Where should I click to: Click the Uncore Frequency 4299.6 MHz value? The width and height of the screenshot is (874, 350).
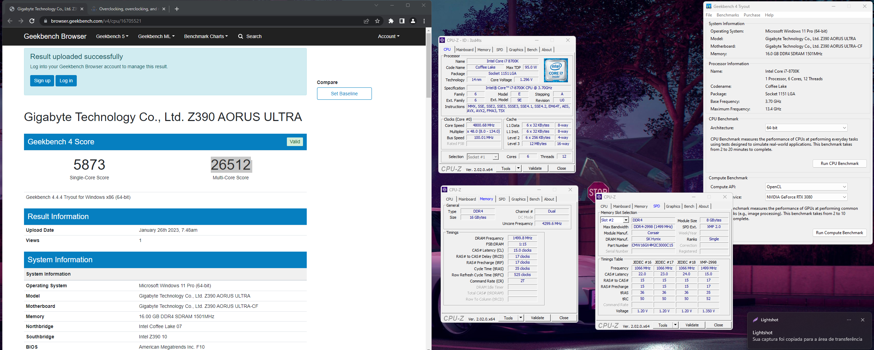(551, 224)
